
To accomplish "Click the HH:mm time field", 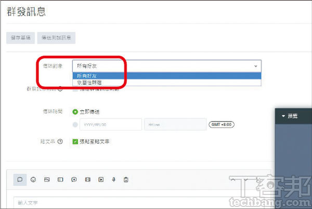I will tap(175, 124).
